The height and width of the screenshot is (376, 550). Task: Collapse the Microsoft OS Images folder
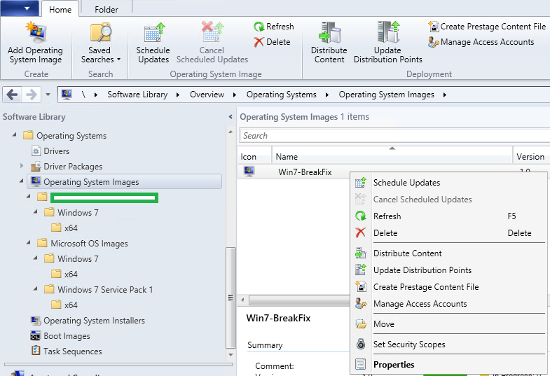29,244
